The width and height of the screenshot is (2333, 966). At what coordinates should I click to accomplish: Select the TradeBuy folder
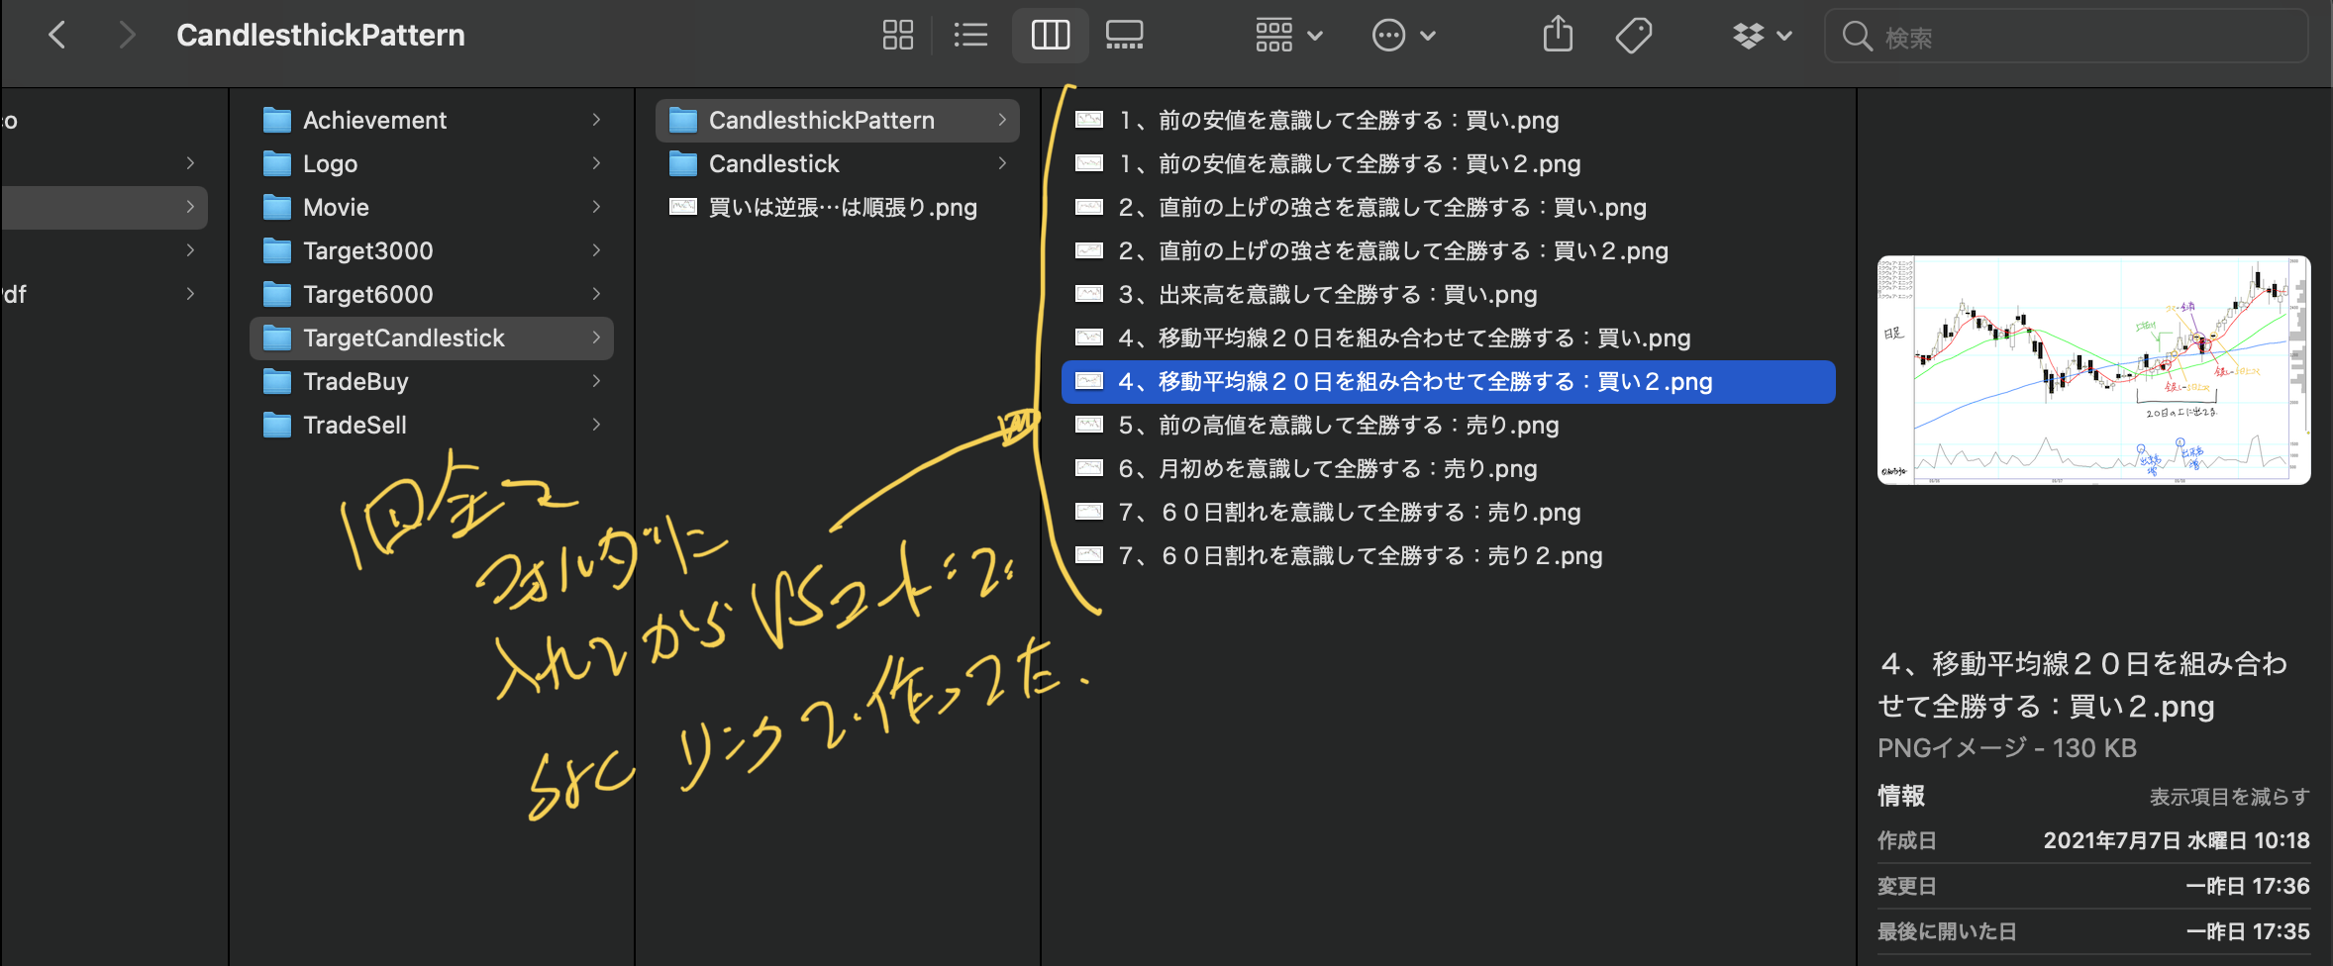(432, 381)
